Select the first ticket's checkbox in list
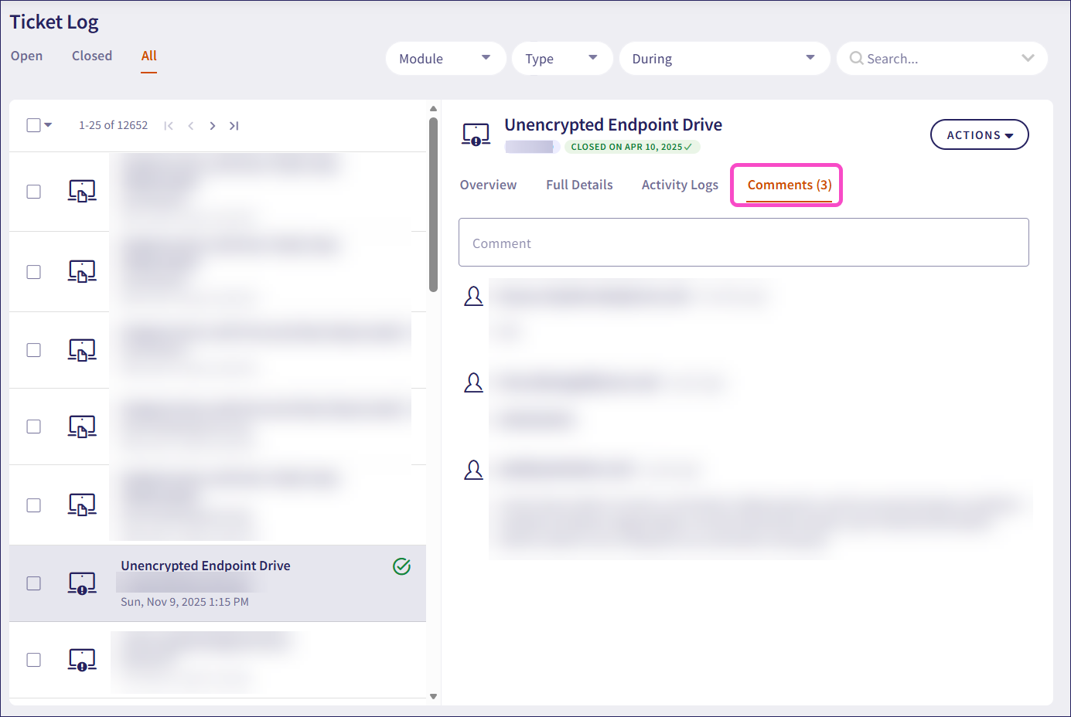Image resolution: width=1071 pixels, height=717 pixels. click(x=33, y=192)
